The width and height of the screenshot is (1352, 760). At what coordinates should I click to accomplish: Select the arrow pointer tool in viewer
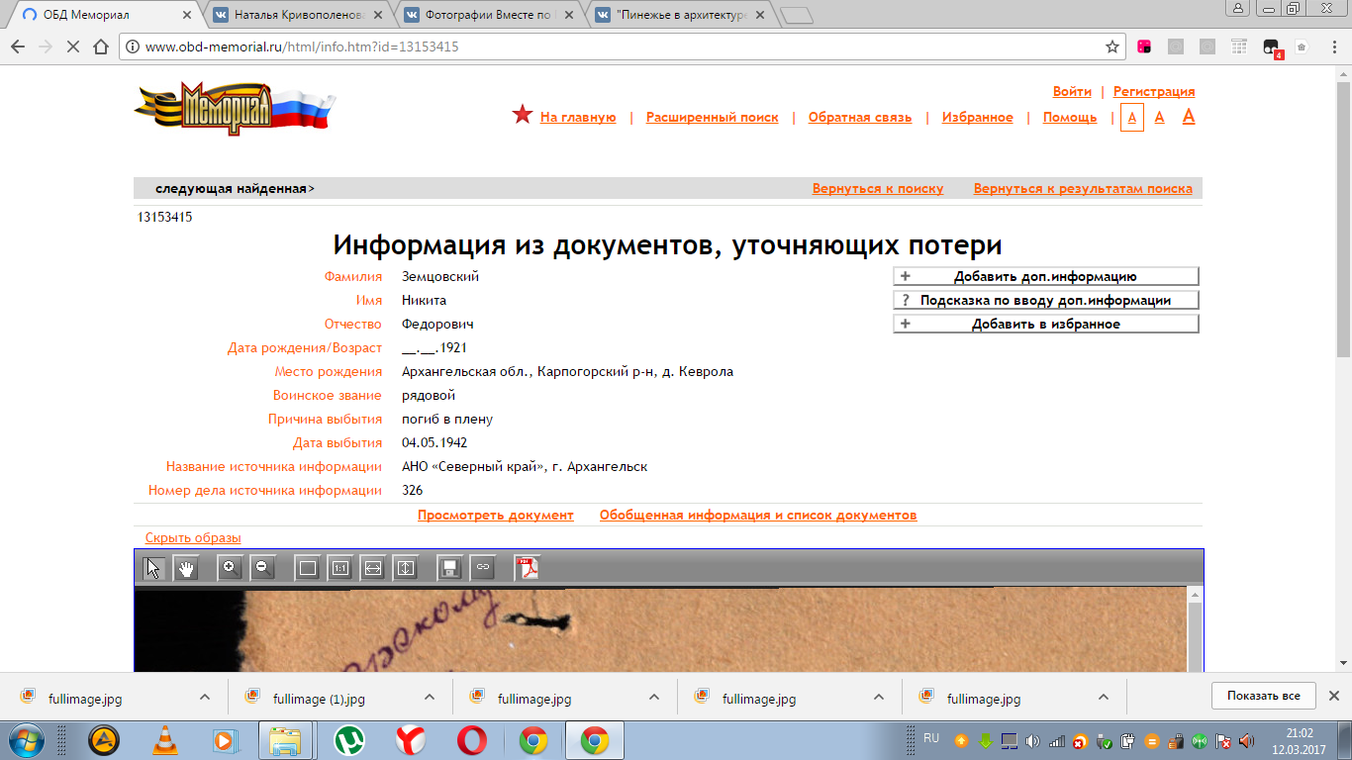(154, 568)
